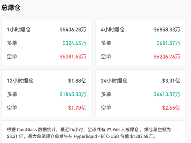This screenshot has width=191, height=143.
Task: Click 多单 label in 24小时爆仓 card
Action: point(106,94)
